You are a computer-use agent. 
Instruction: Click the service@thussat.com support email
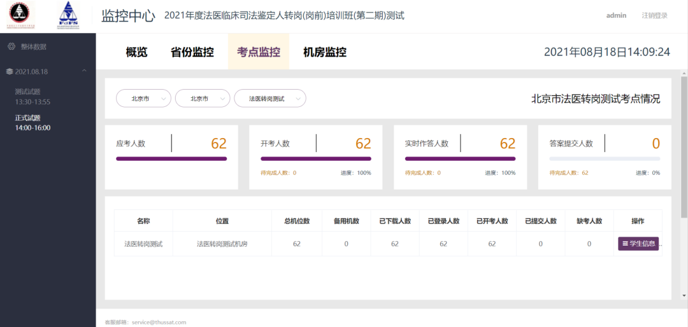pyautogui.click(x=159, y=322)
